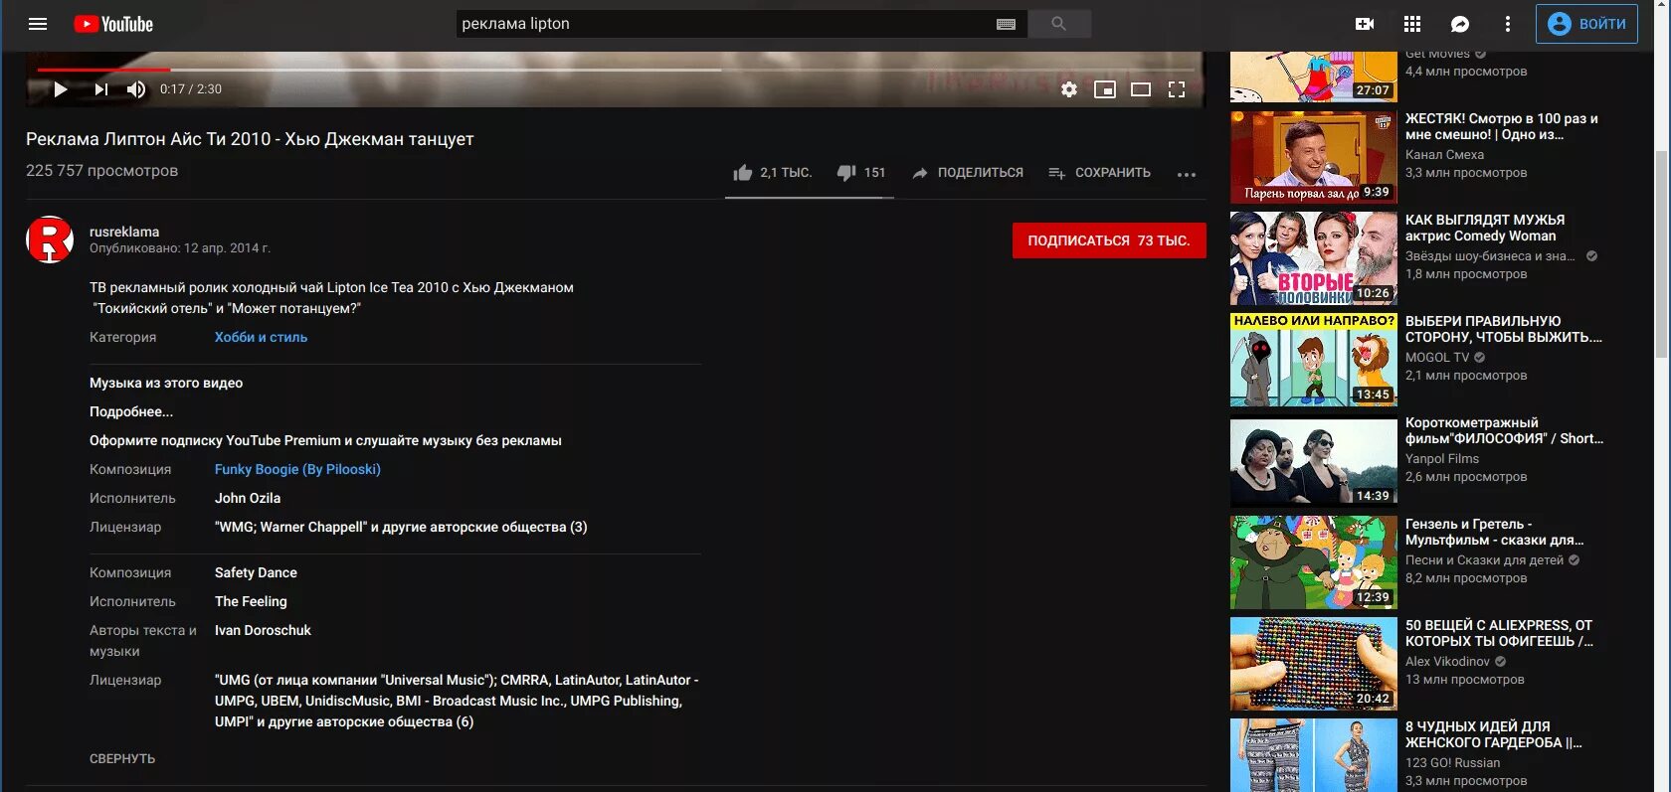
Task: Open the top bar three-dot settings menu
Action: pyautogui.click(x=1508, y=24)
